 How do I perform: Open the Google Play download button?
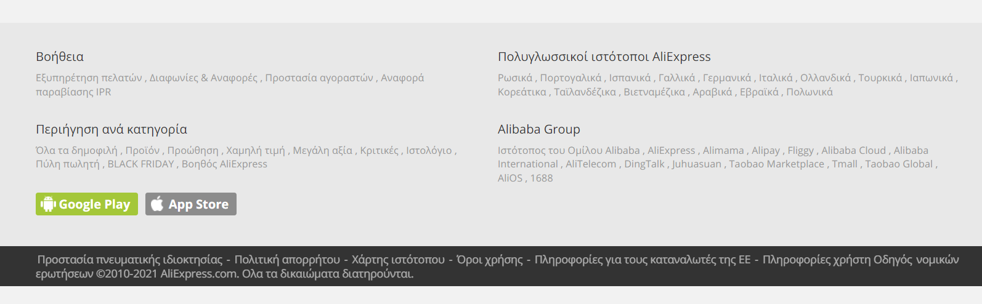pyautogui.click(x=87, y=204)
